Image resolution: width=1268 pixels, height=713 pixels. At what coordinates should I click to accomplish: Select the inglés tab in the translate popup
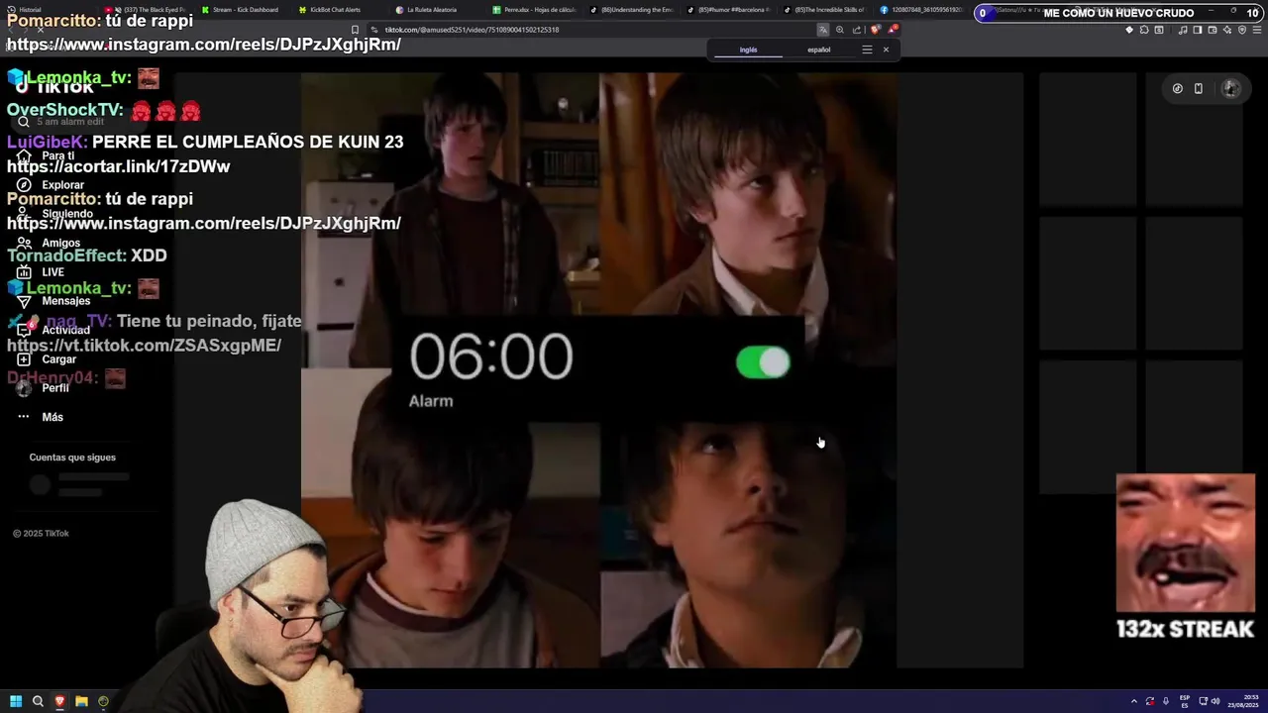[749, 50]
